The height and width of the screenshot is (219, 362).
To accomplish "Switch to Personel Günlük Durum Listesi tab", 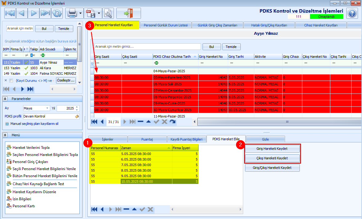I will pos(166,25).
